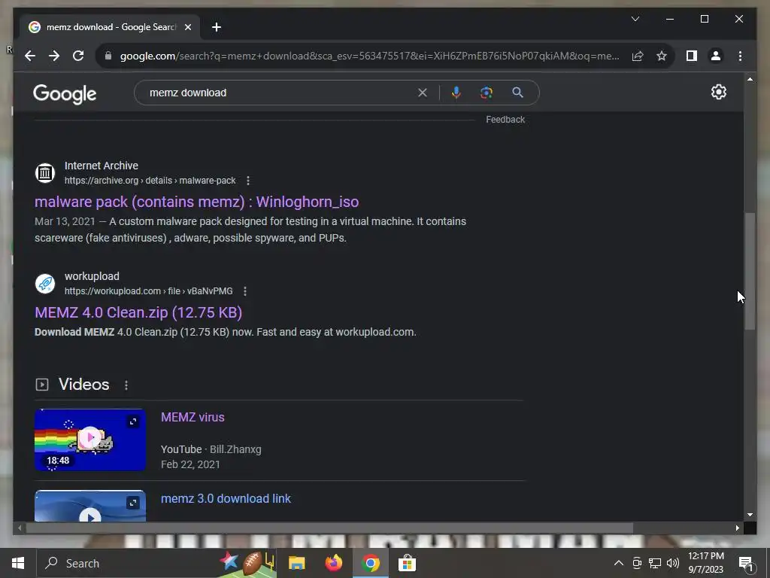Open File Explorer from the taskbar
Screen dimensions: 770x578
coord(296,563)
